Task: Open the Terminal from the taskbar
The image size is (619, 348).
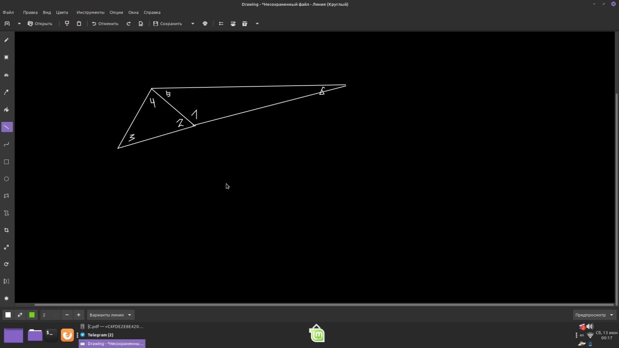Action: 51,334
